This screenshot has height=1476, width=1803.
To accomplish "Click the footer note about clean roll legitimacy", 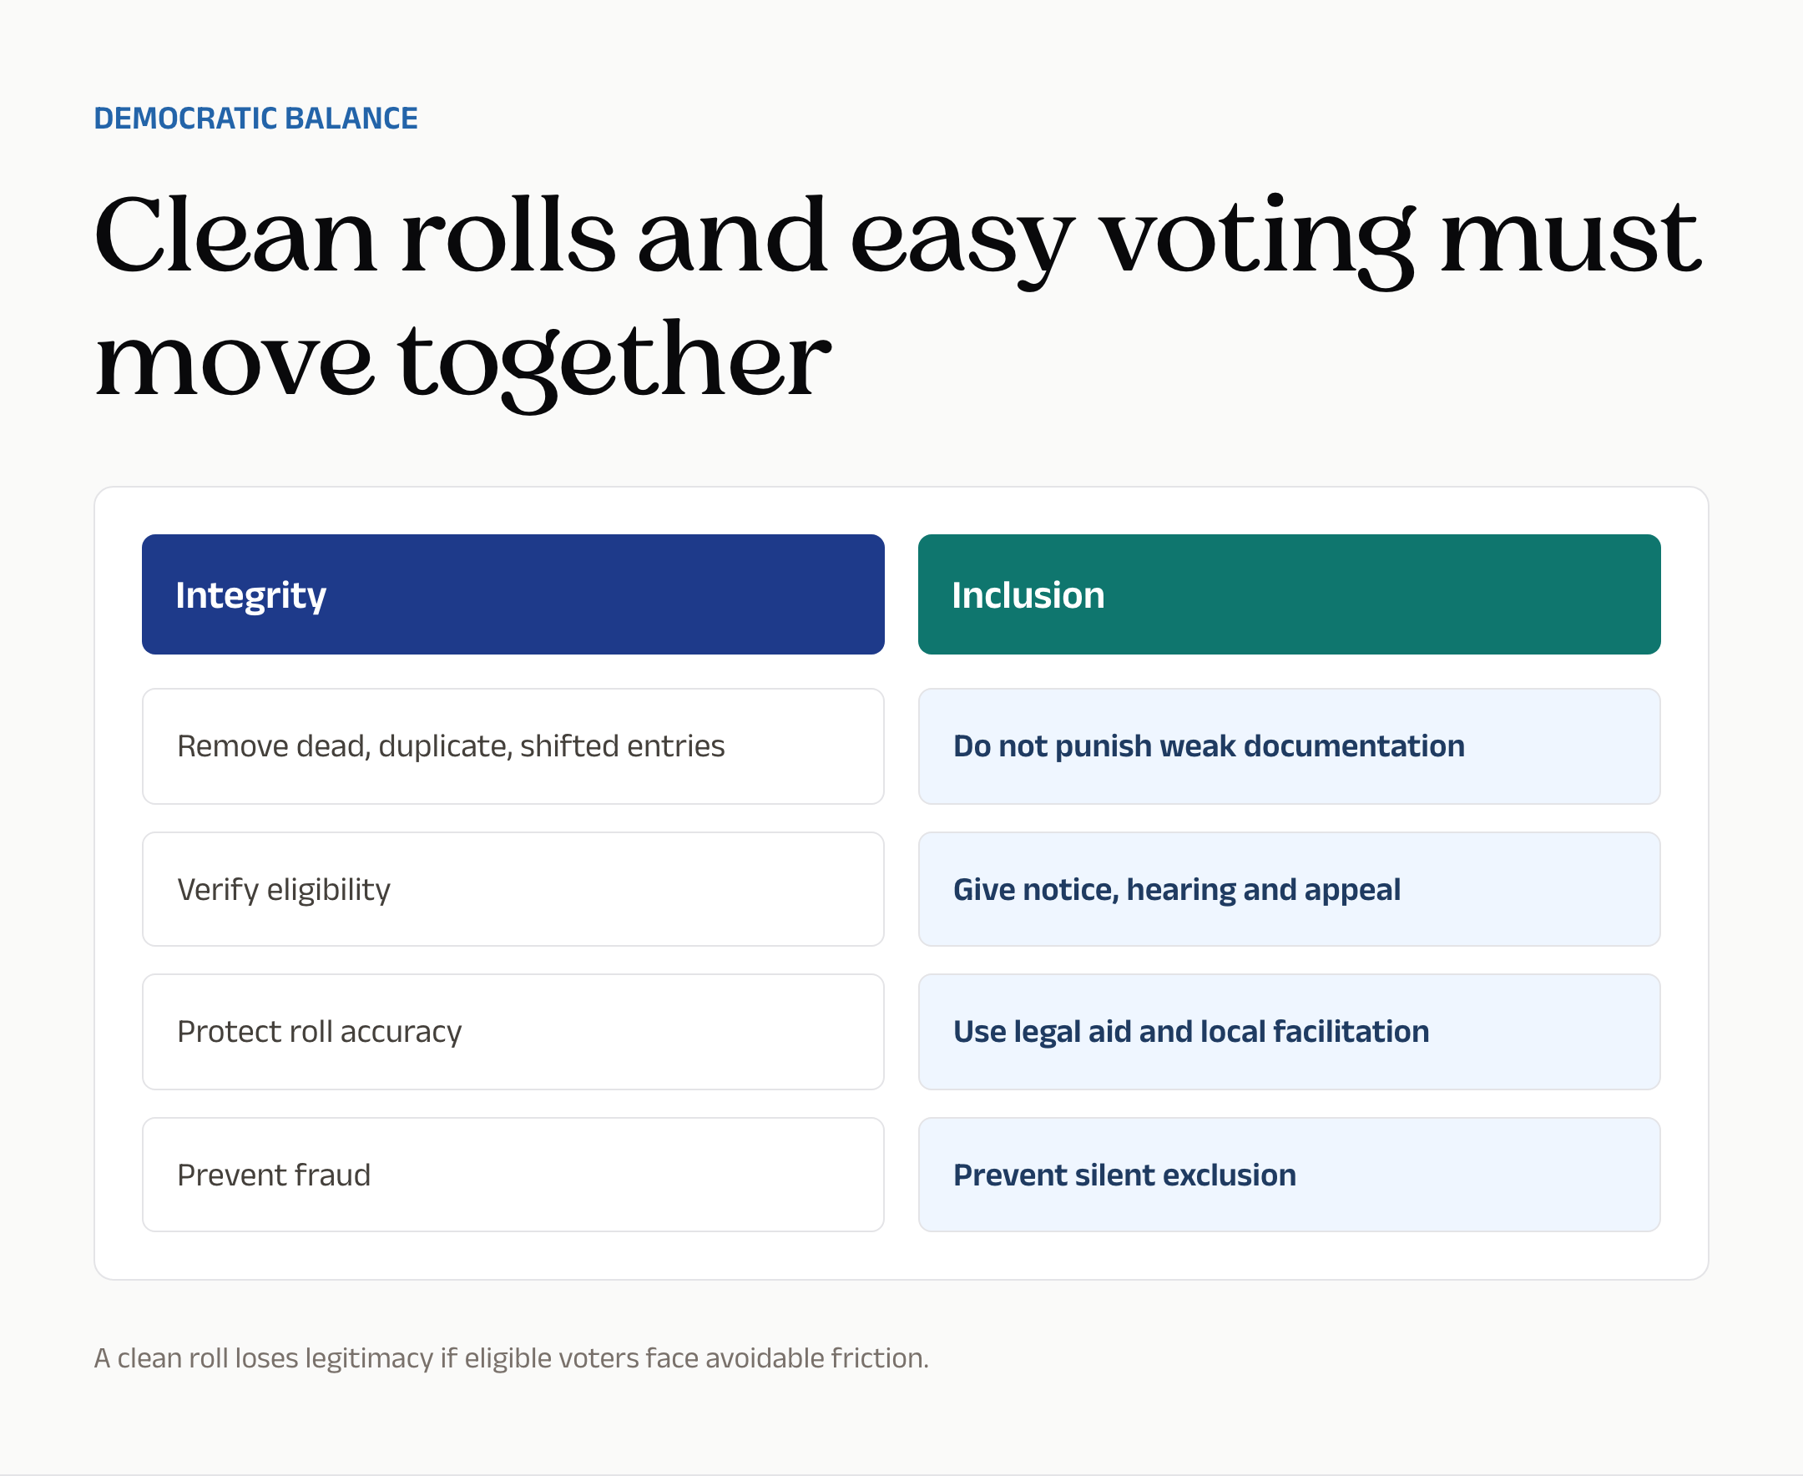I will [x=511, y=1357].
